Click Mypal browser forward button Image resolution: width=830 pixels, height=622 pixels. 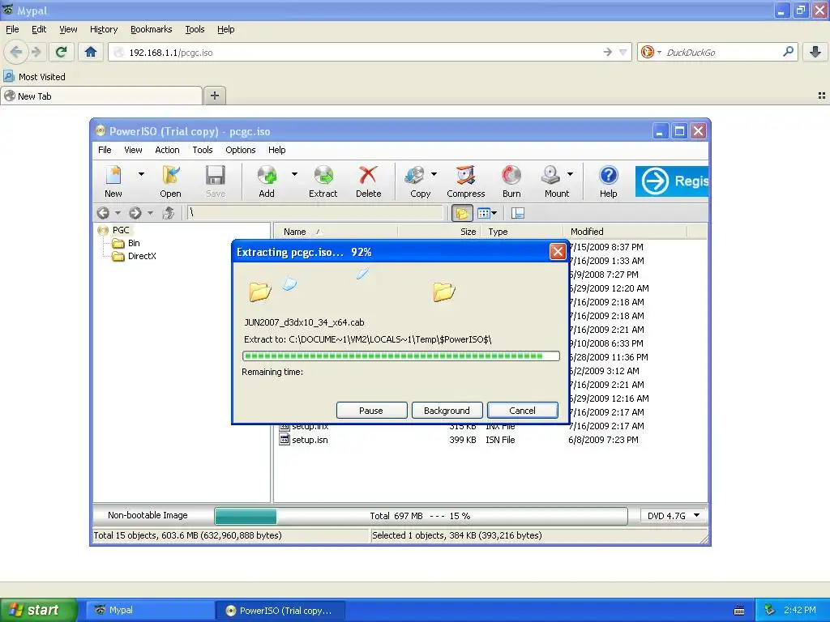(x=36, y=52)
